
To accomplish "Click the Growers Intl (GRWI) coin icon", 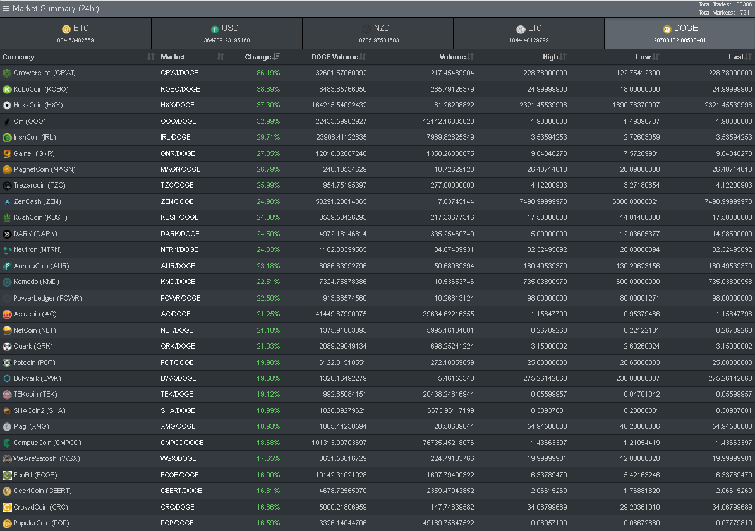I will tap(7, 73).
